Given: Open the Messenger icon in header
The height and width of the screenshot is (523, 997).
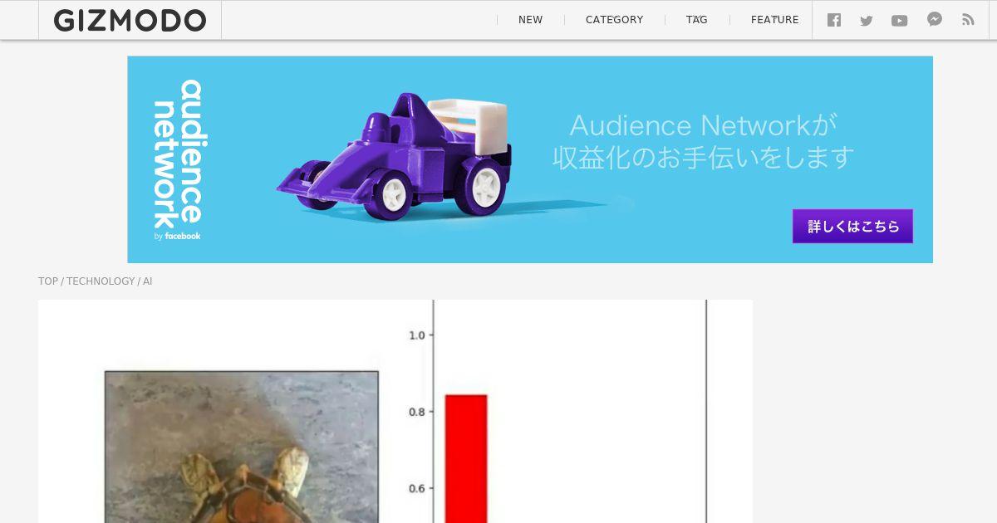Looking at the screenshot, I should click(x=935, y=19).
